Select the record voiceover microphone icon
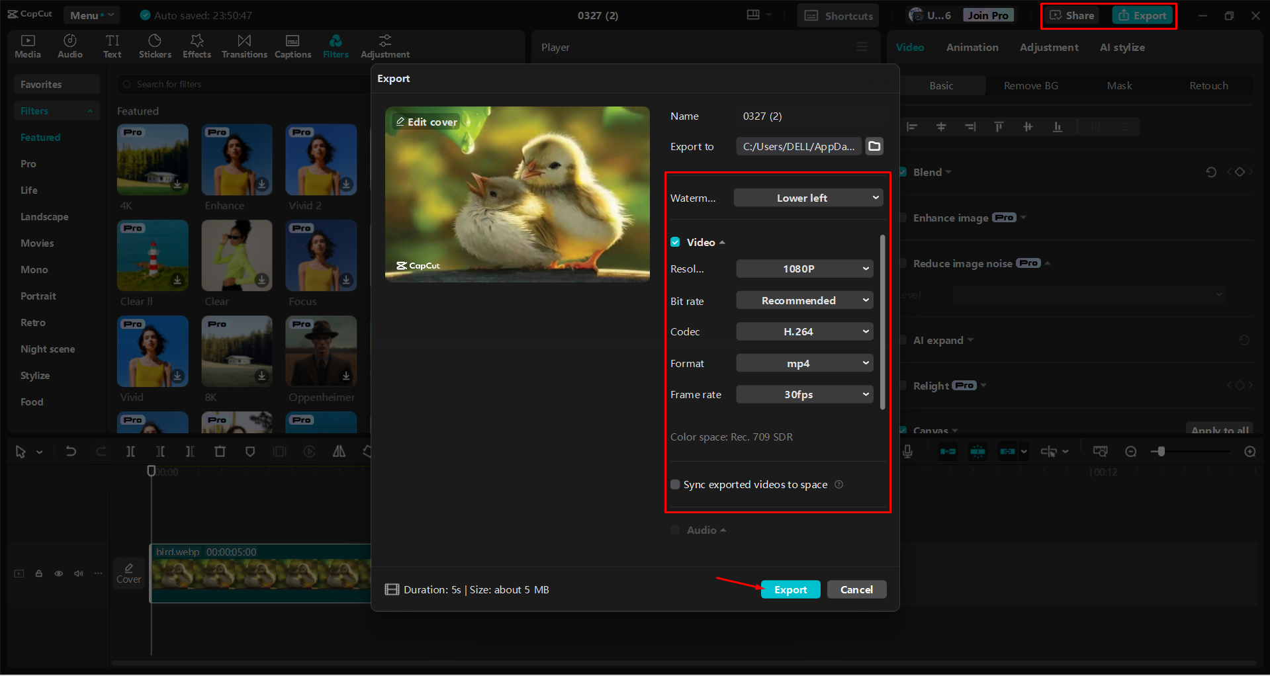 point(907,451)
